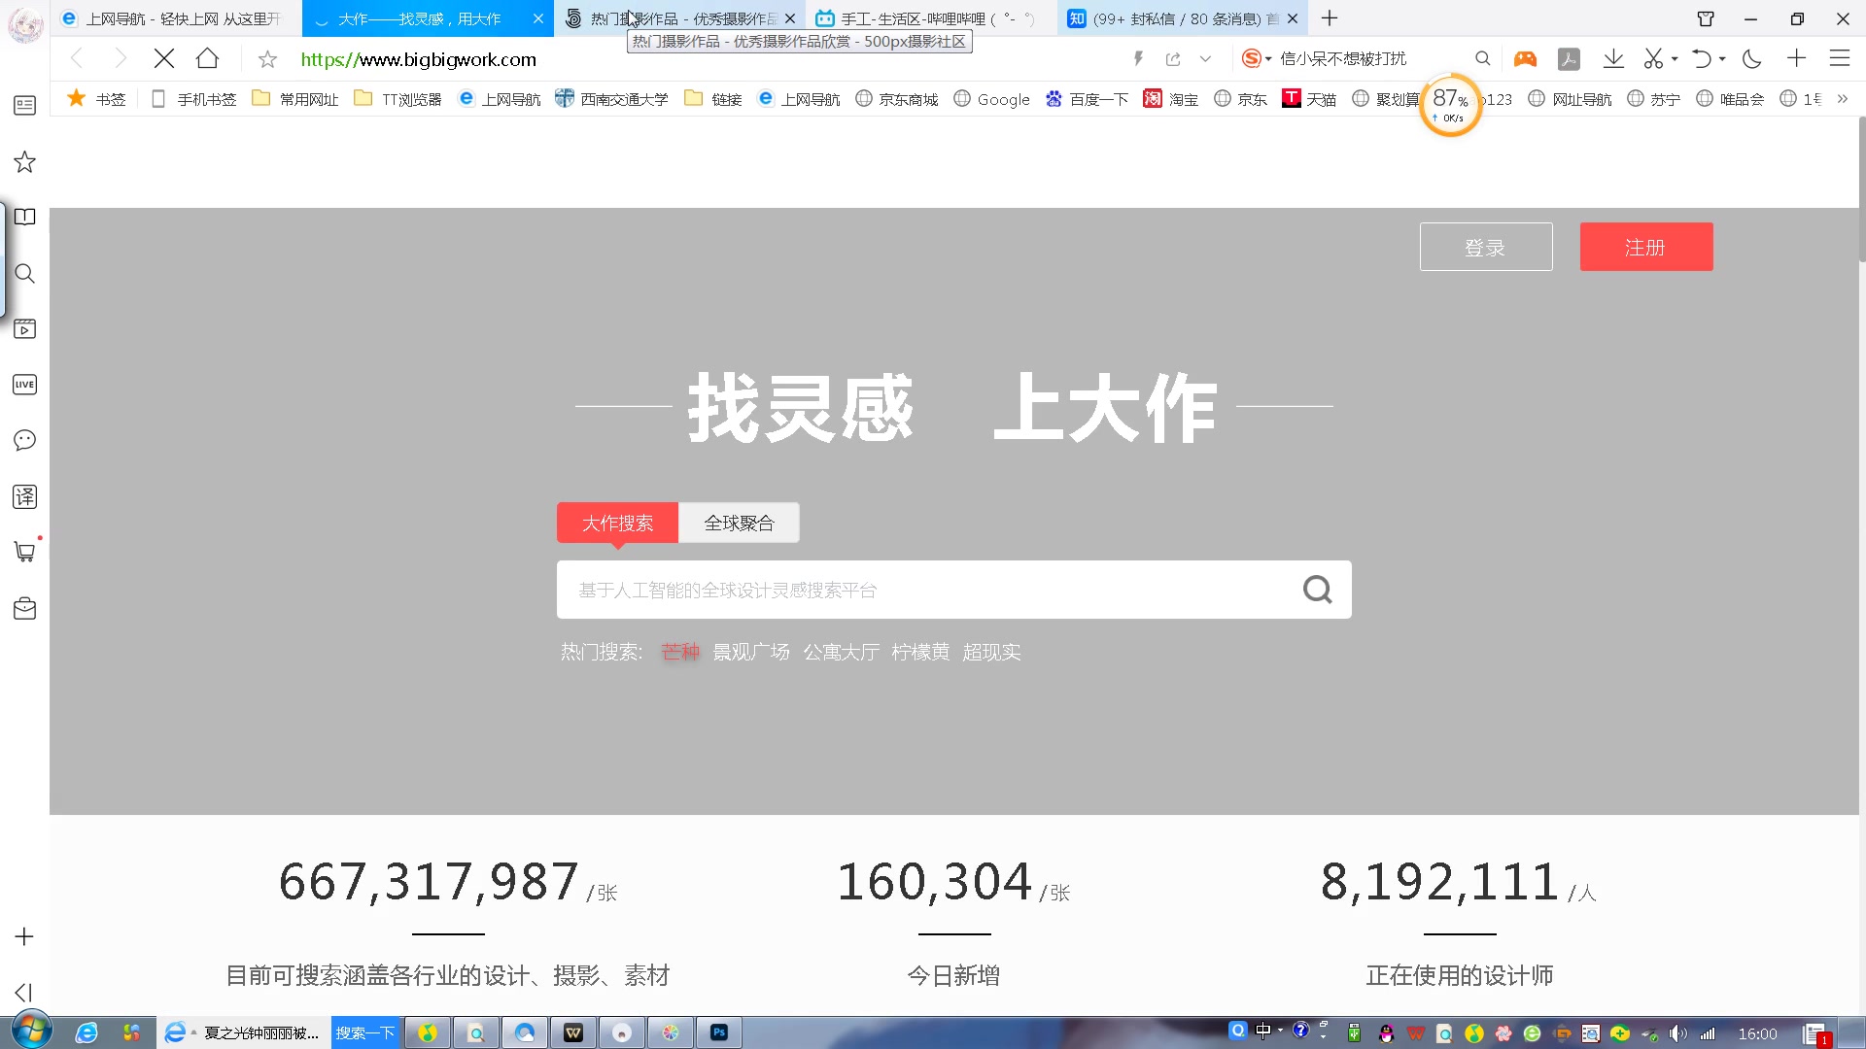Toggle night mode moon icon
The height and width of the screenshot is (1049, 1866).
1752,58
